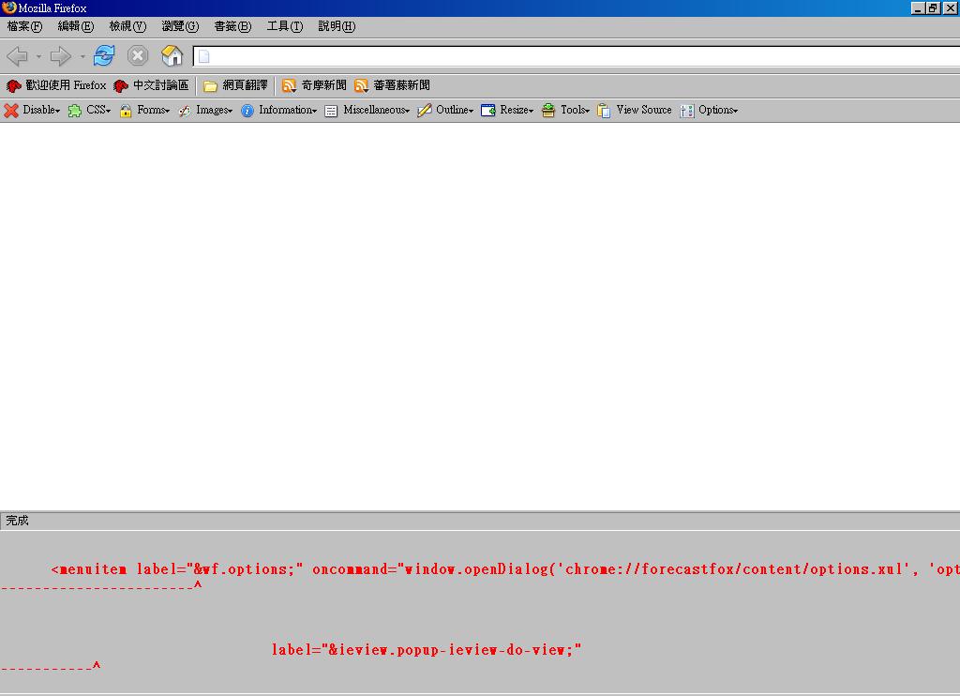Open the 歡迎使用 Firefox bookmark
Image resolution: width=960 pixels, height=696 pixels.
tap(56, 85)
